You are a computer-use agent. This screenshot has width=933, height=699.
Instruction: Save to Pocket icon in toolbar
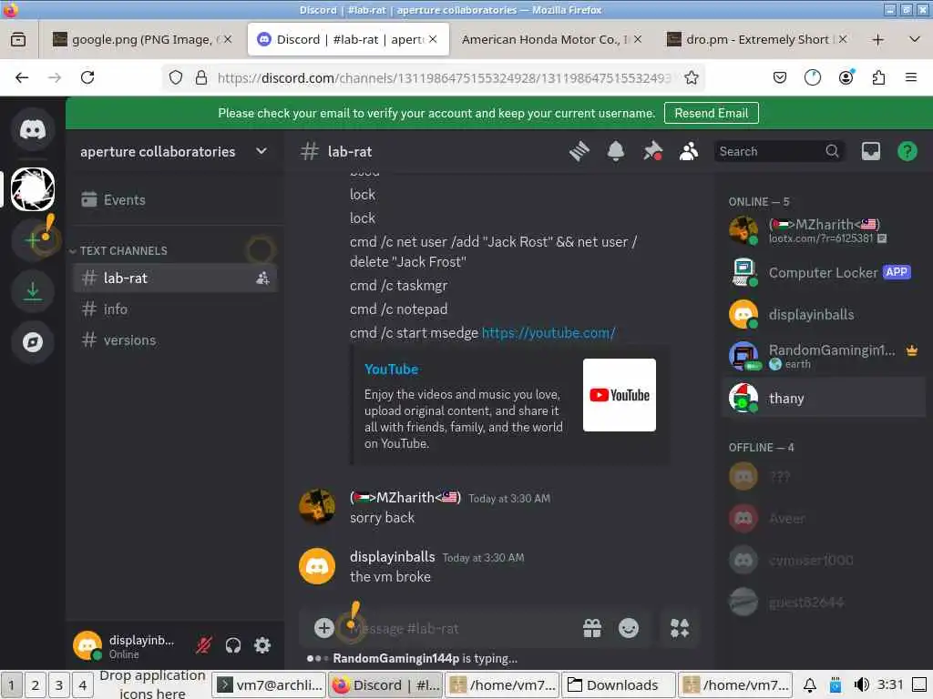pyautogui.click(x=780, y=77)
